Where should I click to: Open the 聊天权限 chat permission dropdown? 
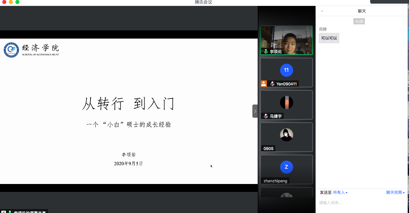(395, 193)
